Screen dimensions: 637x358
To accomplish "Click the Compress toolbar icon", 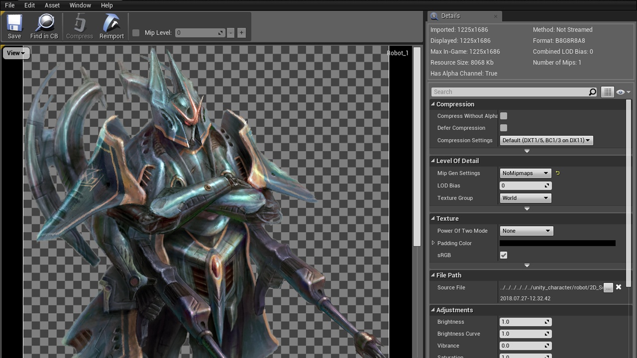I will (80, 27).
